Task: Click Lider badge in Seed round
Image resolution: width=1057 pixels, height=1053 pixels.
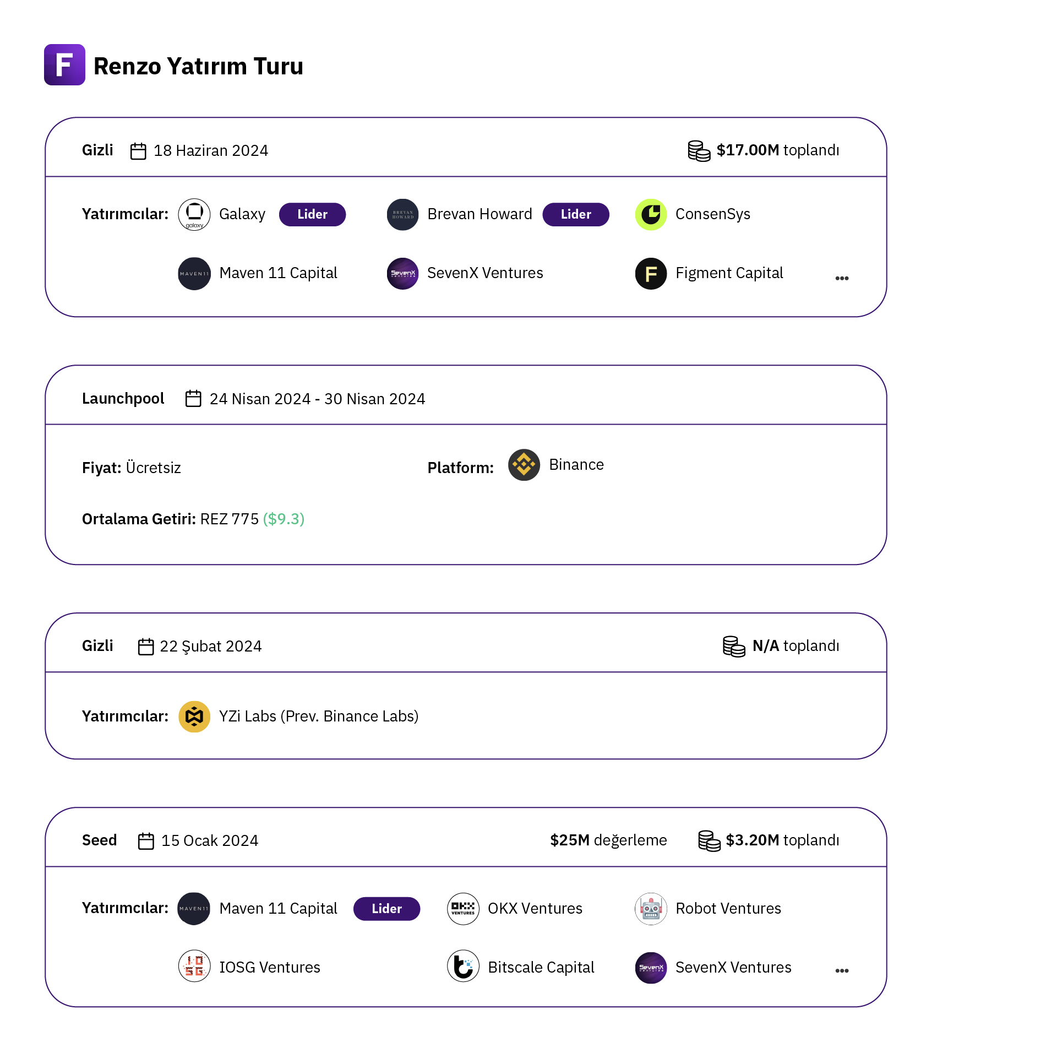Action: [x=386, y=909]
